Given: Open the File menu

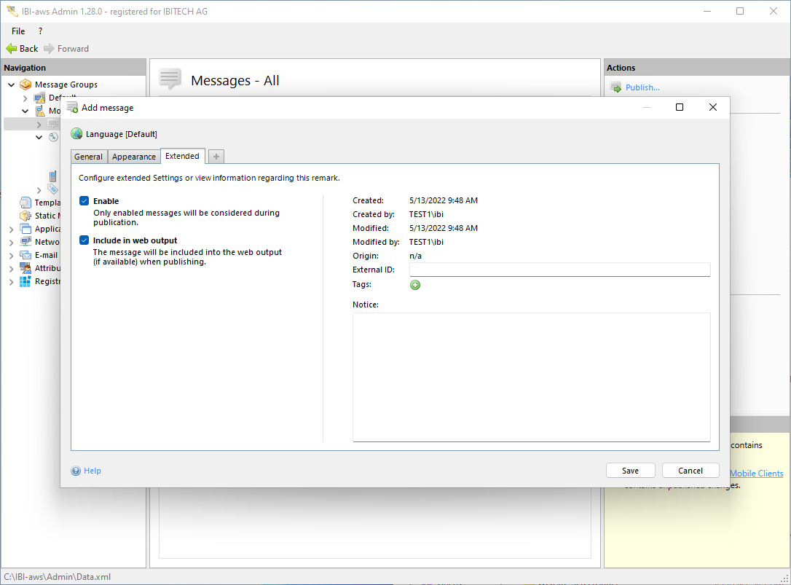Looking at the screenshot, I should pyautogui.click(x=18, y=31).
